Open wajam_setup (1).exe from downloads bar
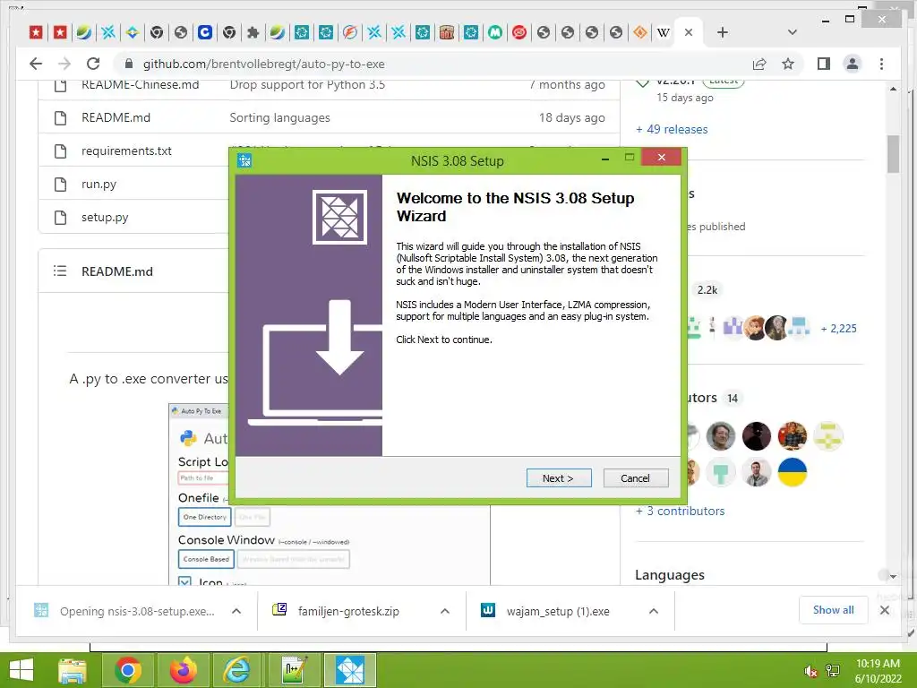The height and width of the screenshot is (688, 917). pyautogui.click(x=558, y=611)
